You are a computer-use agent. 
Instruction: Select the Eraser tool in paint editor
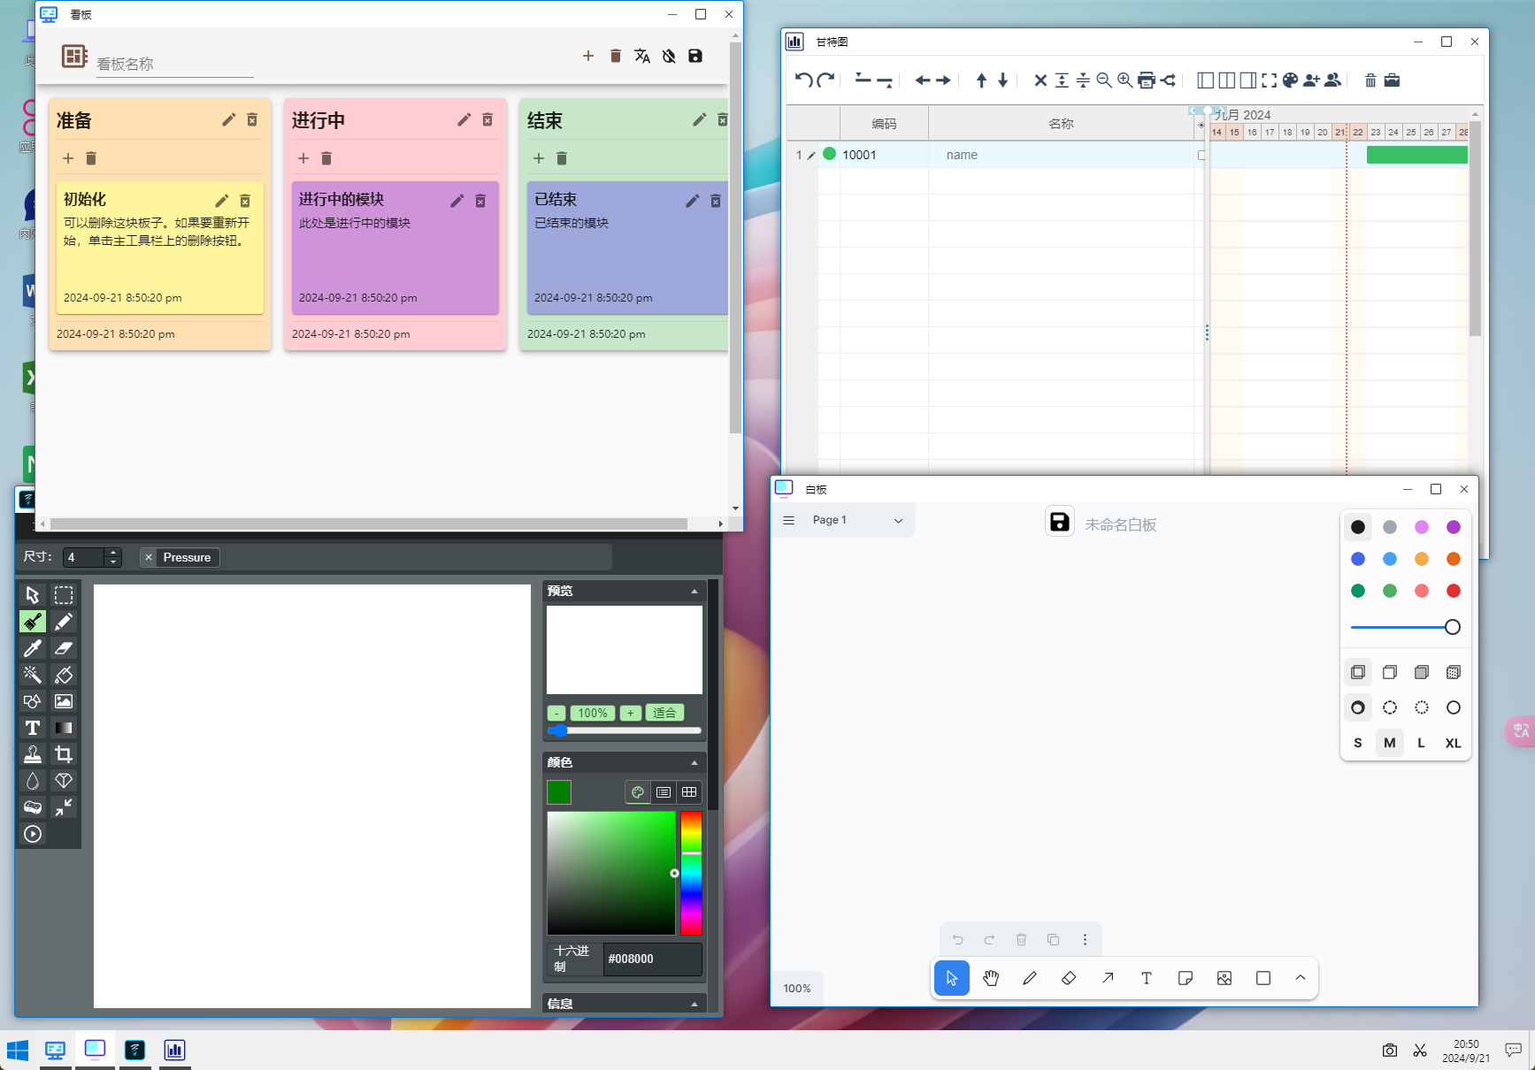click(64, 648)
